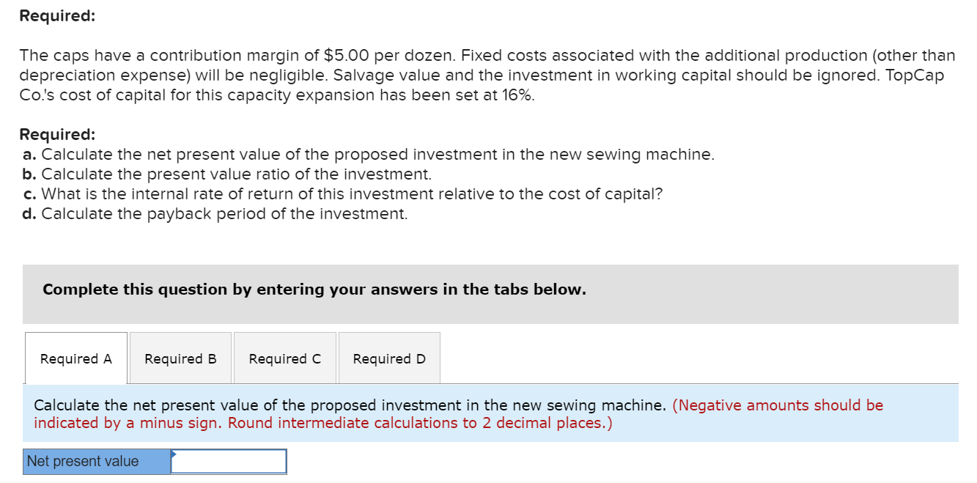Switch to the Required B tab
The width and height of the screenshot is (977, 483).
point(180,358)
